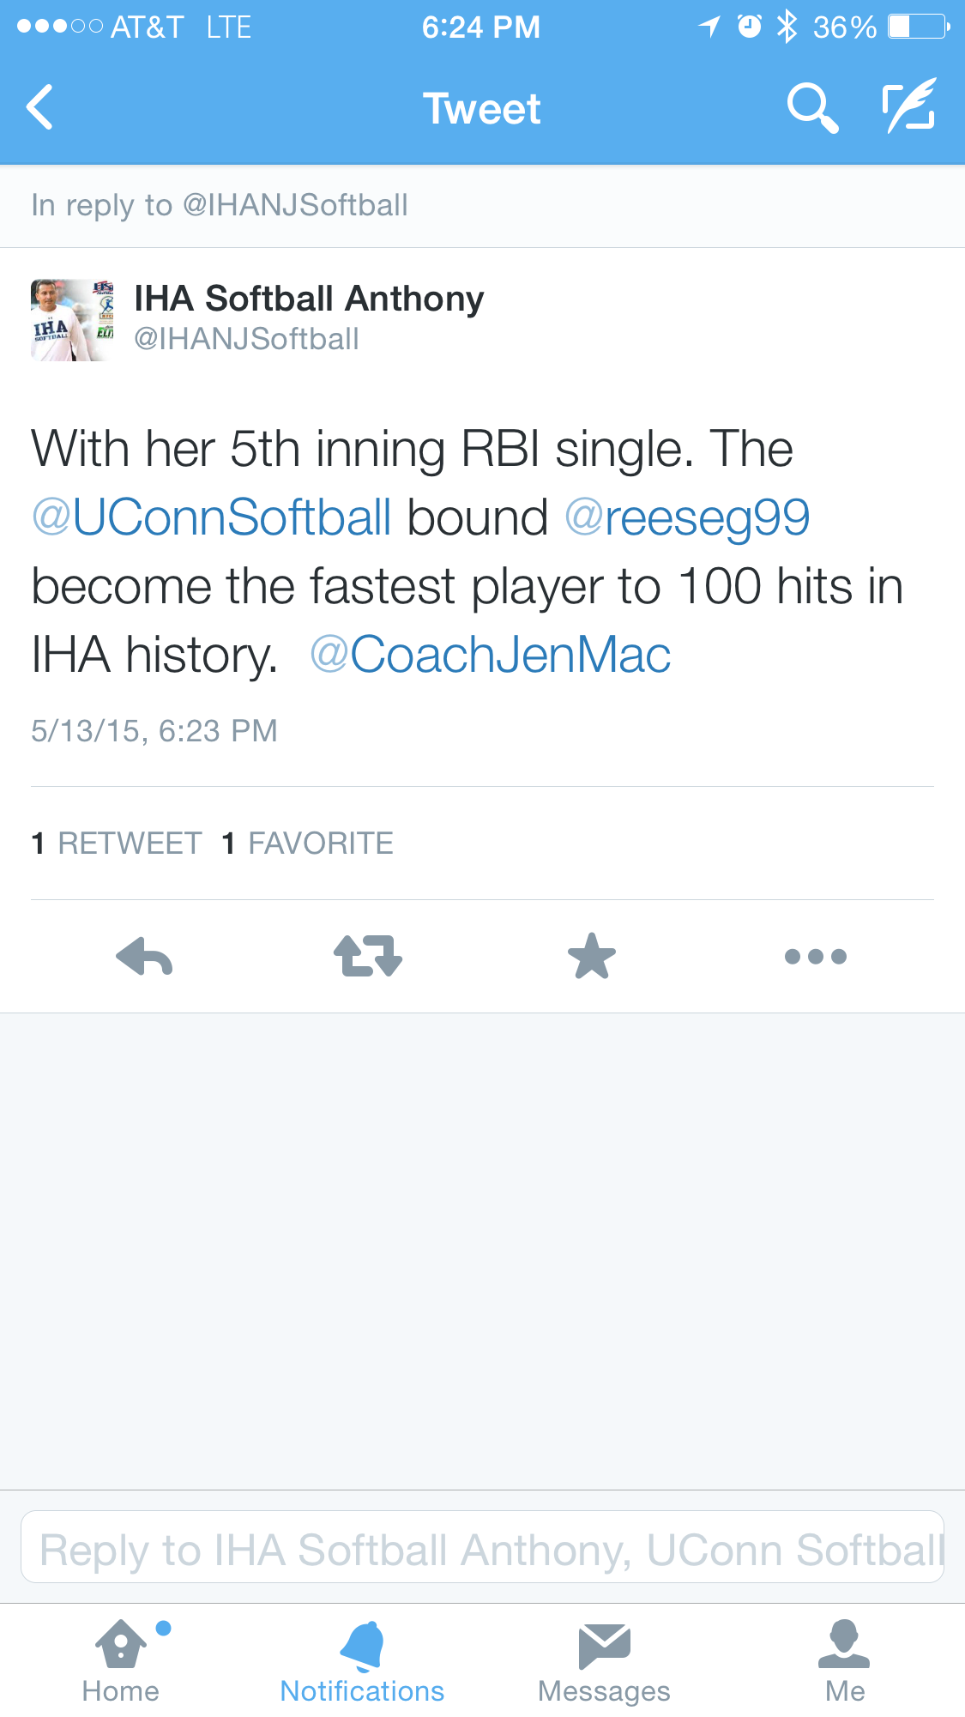Tap the IHA Softball Anthony display name
This screenshot has width=965, height=1717.
click(309, 299)
